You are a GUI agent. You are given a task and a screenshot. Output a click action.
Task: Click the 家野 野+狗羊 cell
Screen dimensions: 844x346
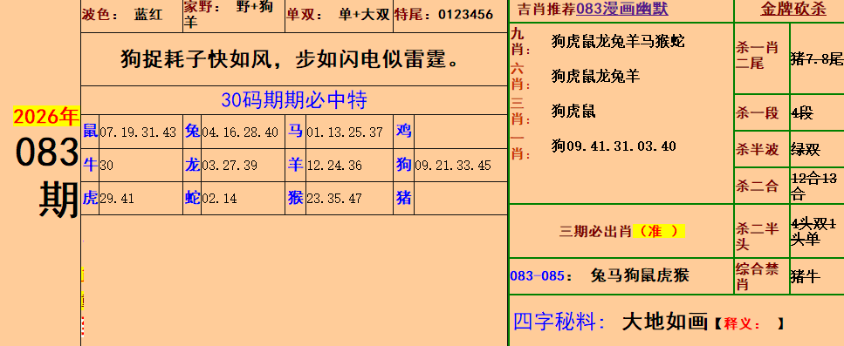(234, 16)
